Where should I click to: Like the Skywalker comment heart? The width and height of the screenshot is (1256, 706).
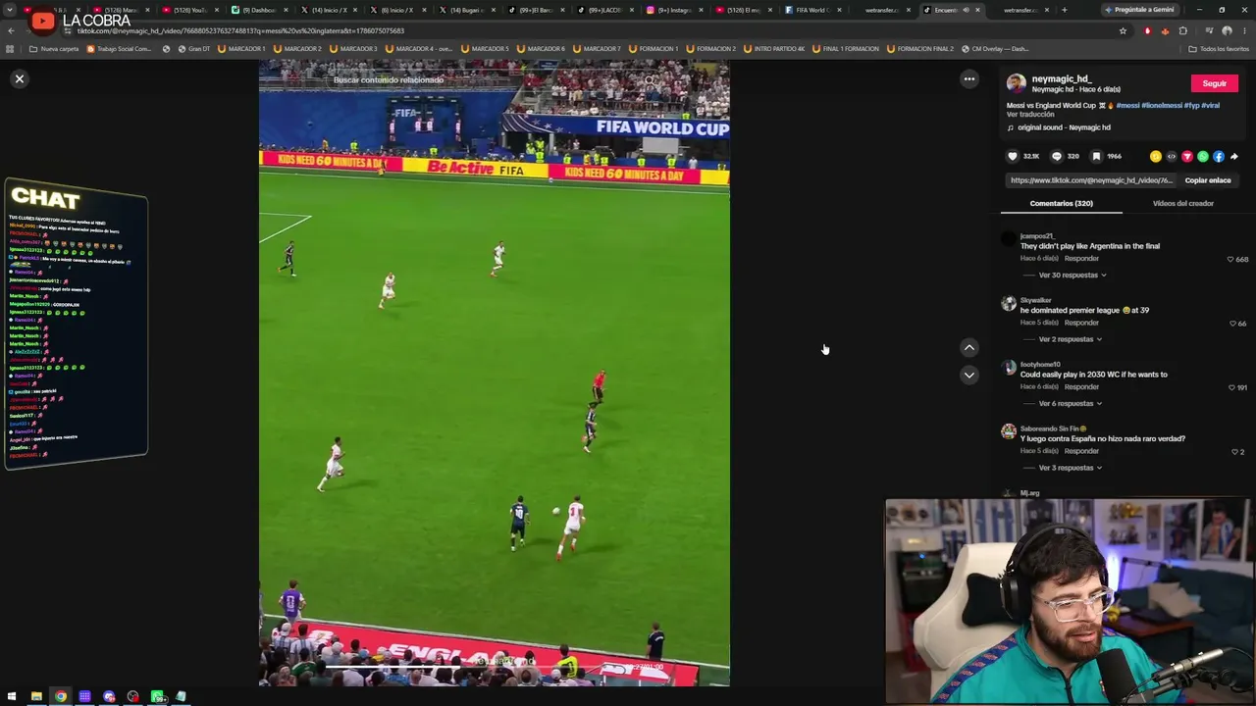1233,324
